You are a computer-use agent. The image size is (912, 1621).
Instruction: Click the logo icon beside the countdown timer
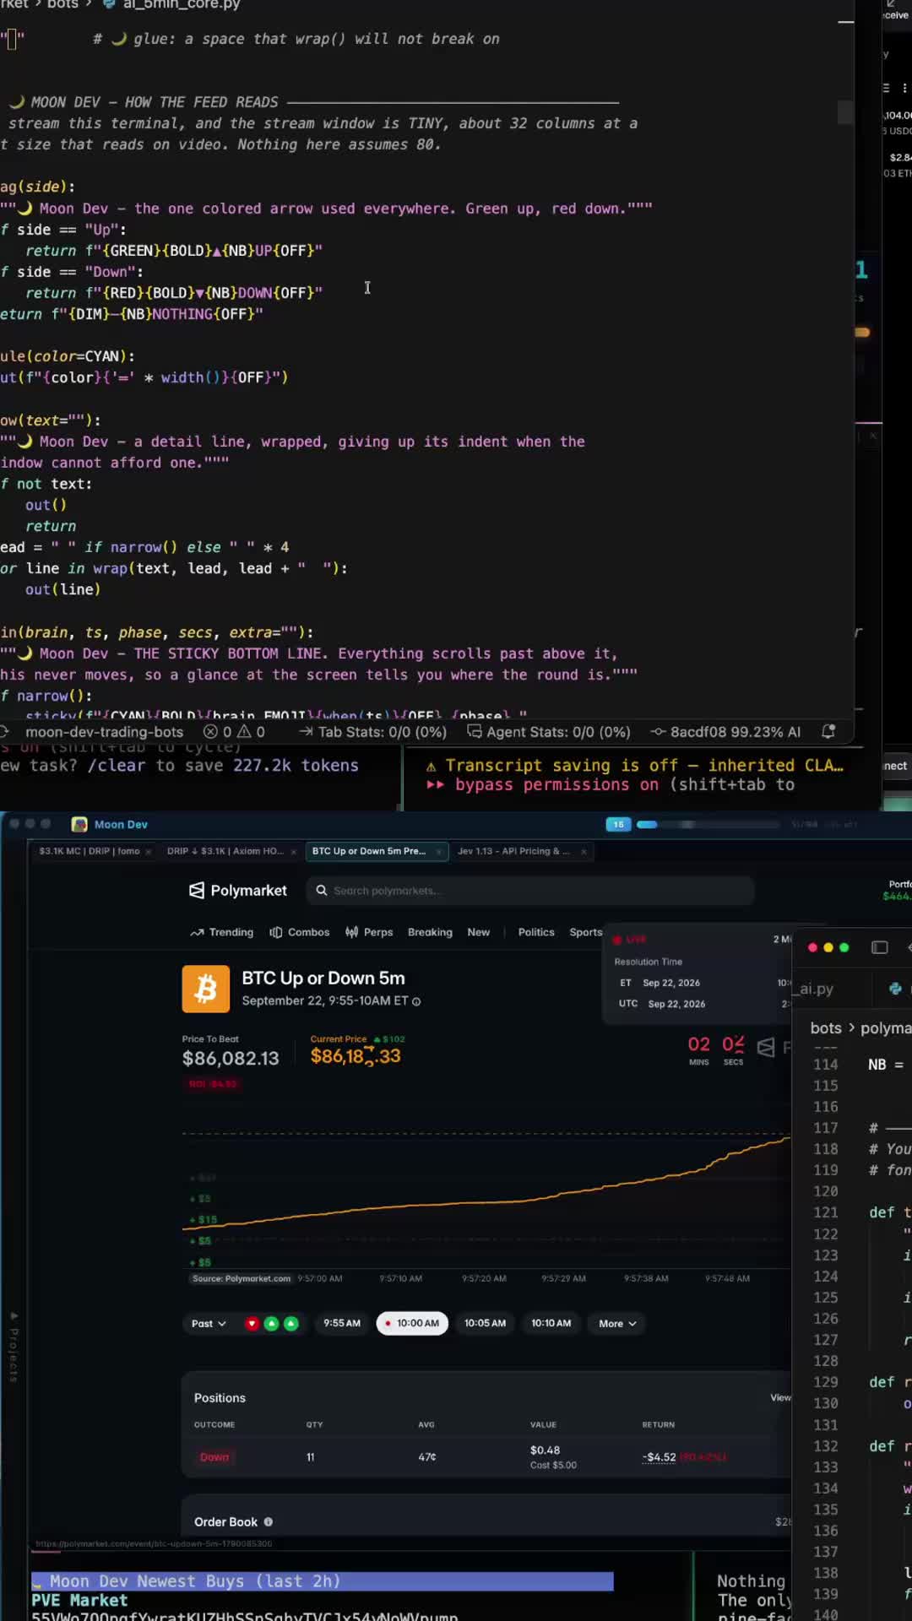[x=766, y=1048]
